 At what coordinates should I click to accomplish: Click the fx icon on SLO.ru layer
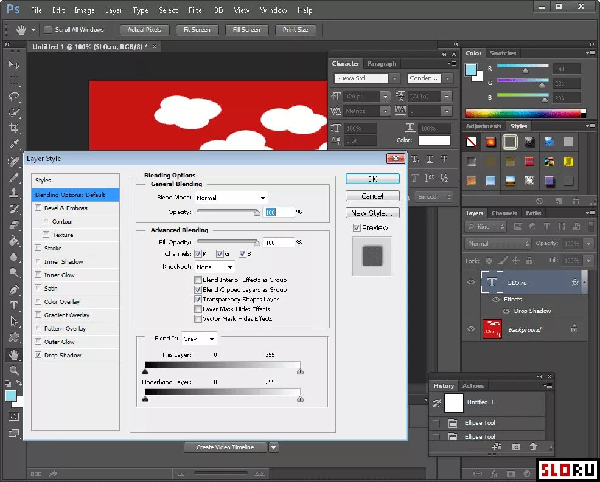574,283
